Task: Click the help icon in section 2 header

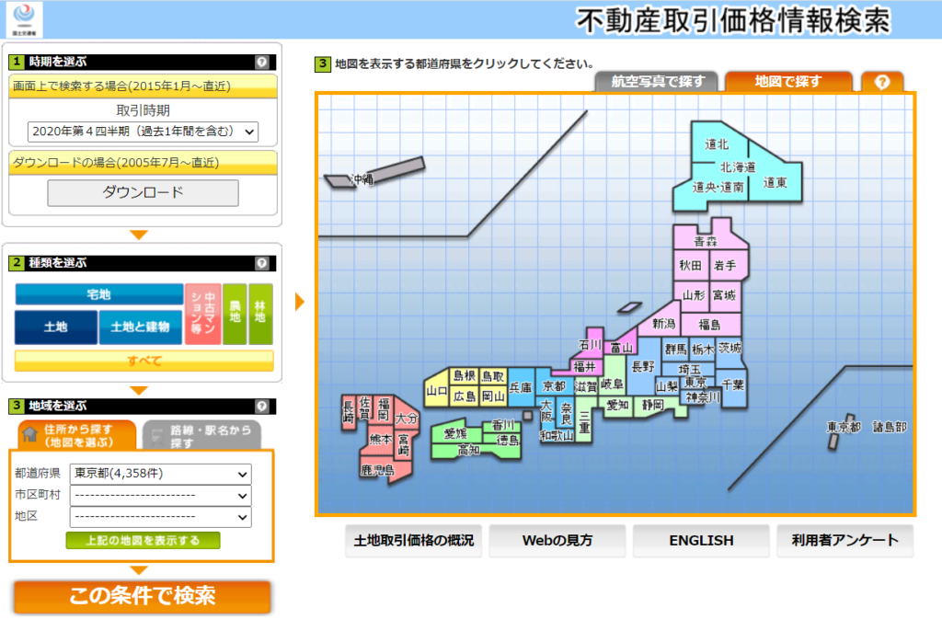Action: (x=262, y=263)
